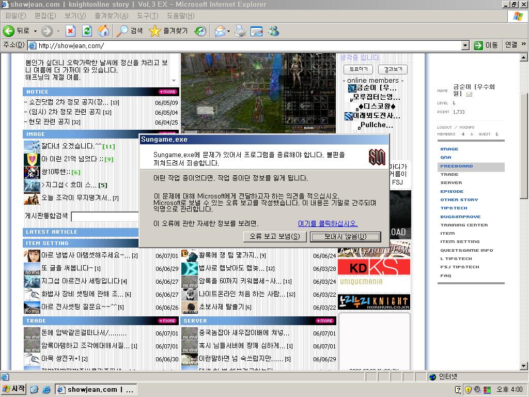Open OTHER STORY in the sidebar
The image size is (529, 397).
(459, 200)
